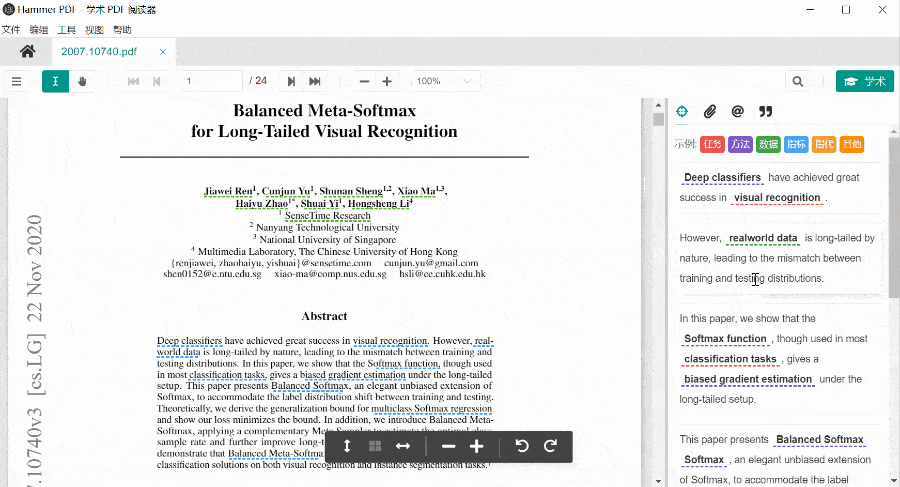The width and height of the screenshot is (900, 487).
Task: Click the 'Nanyang Technological University' text
Action: coord(328,227)
